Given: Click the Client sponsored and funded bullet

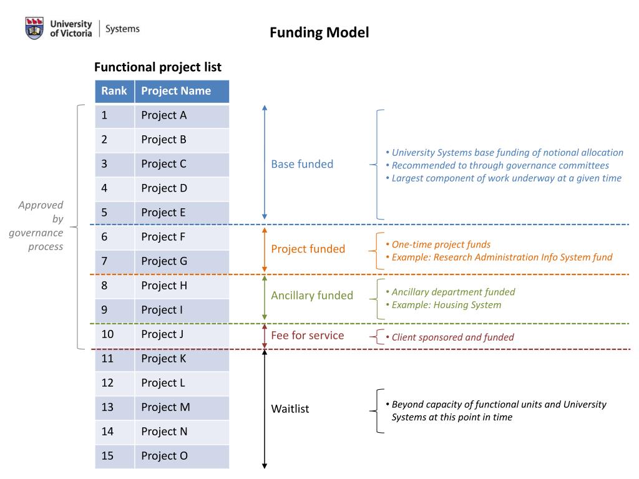Looking at the screenshot, I should pyautogui.click(x=449, y=337).
